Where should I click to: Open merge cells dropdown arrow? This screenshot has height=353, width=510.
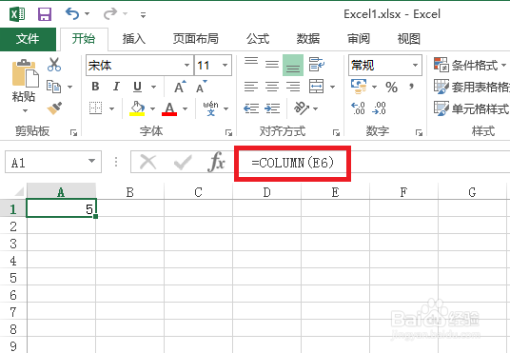click(332, 87)
